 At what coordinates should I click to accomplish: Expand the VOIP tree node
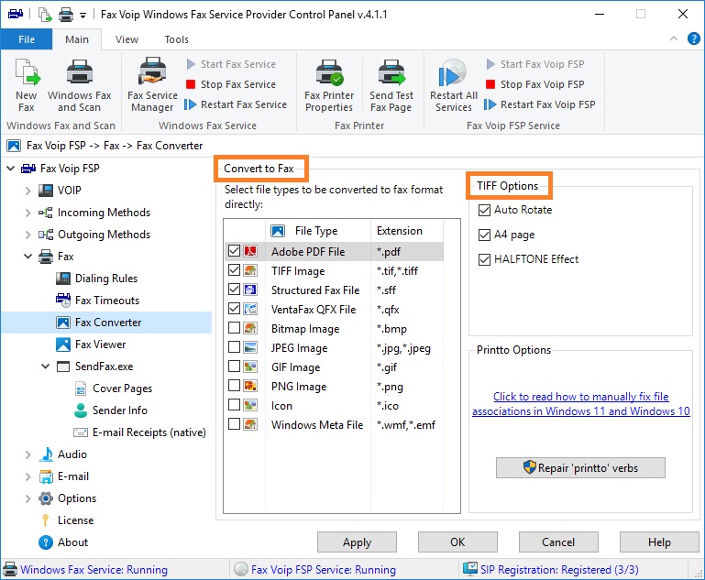point(28,191)
